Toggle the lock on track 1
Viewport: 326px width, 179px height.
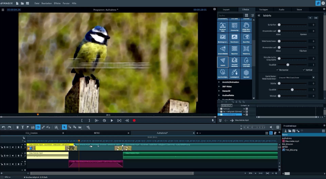pyautogui.click(x=2, y=147)
